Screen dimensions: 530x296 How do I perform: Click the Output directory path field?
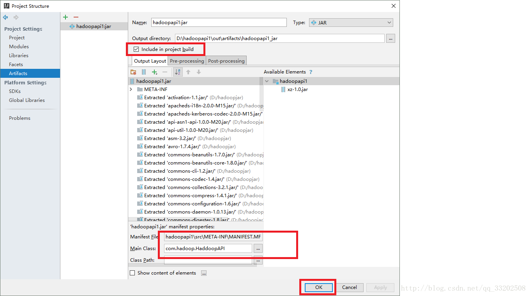[x=279, y=39]
